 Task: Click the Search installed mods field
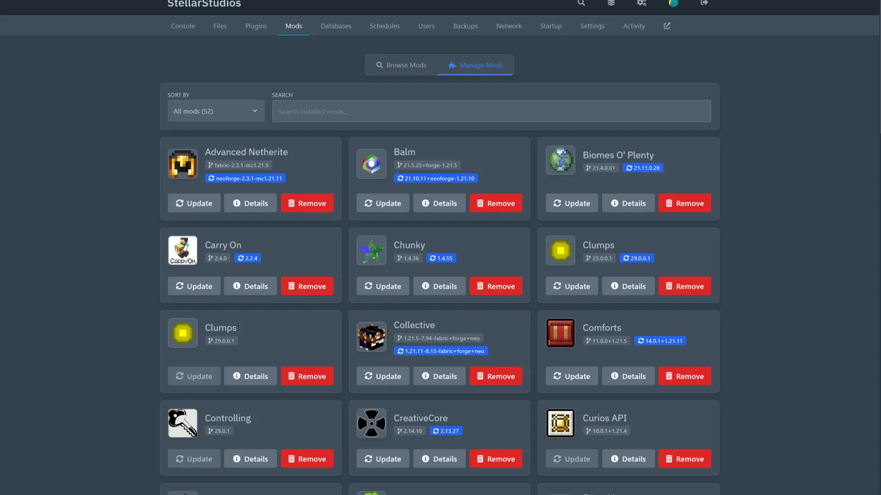491,111
